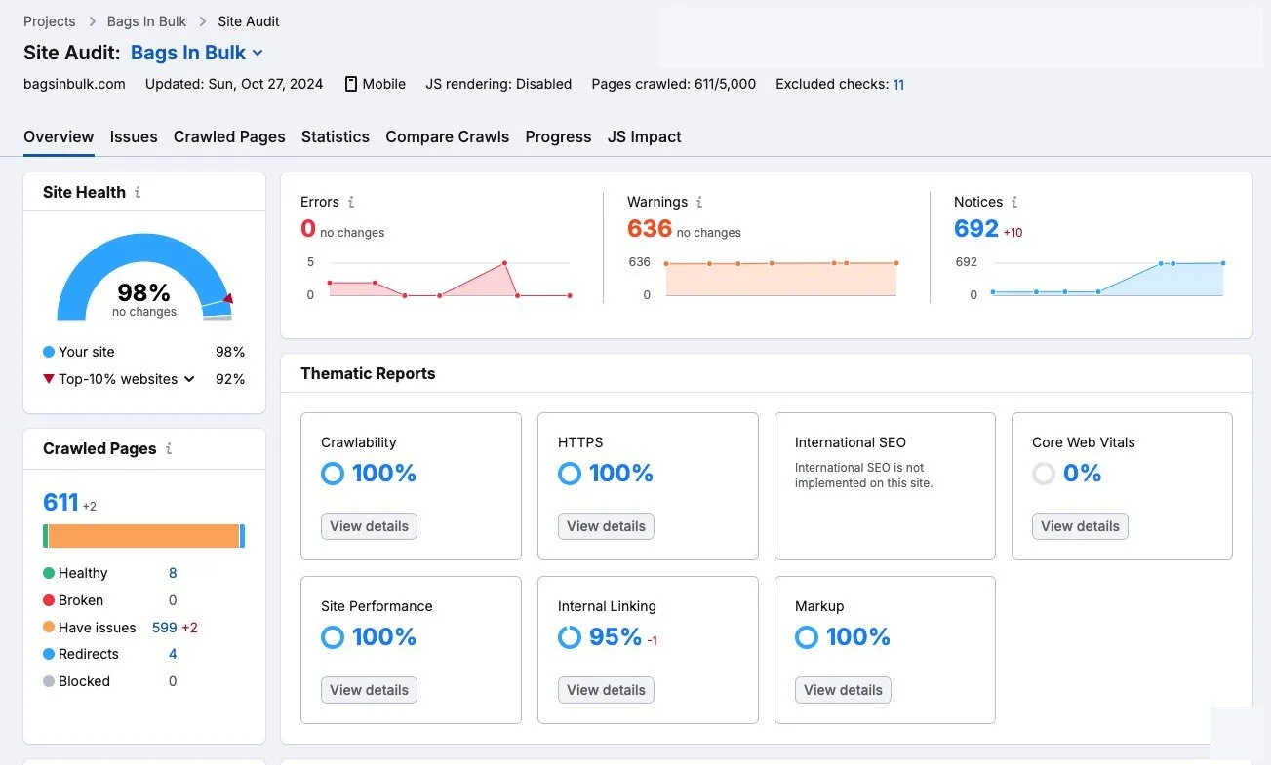Click the Site Health info icon
Screen dimensions: 1271x765
(138, 193)
